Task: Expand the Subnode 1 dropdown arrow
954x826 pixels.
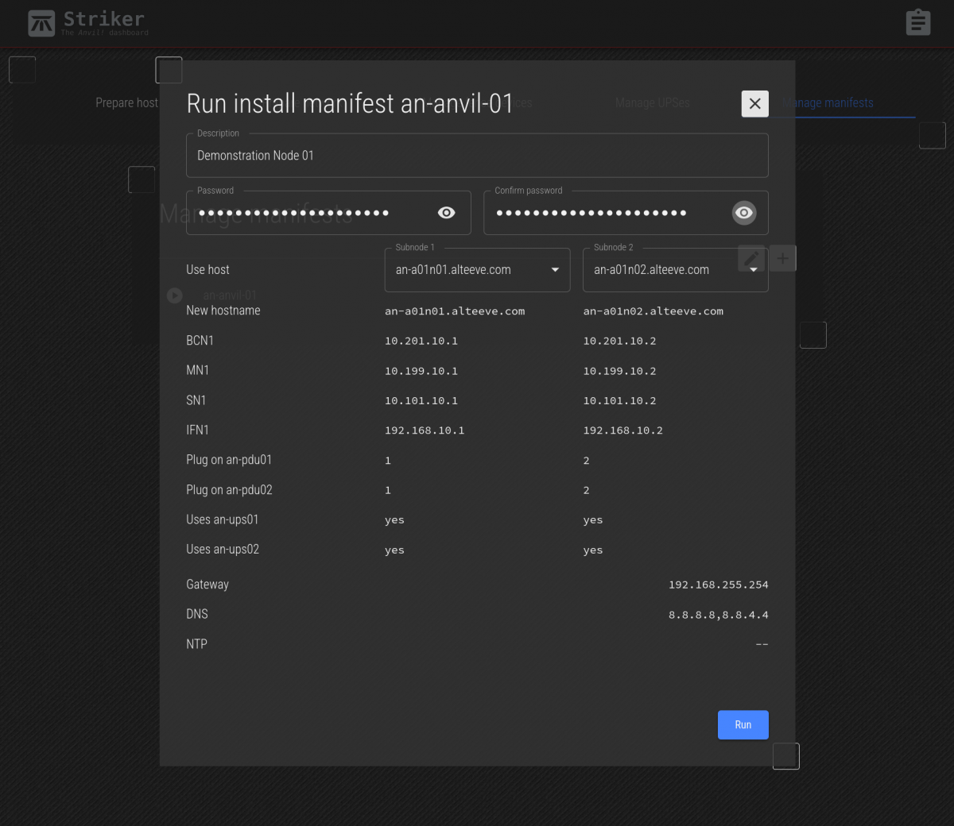Action: coord(555,270)
